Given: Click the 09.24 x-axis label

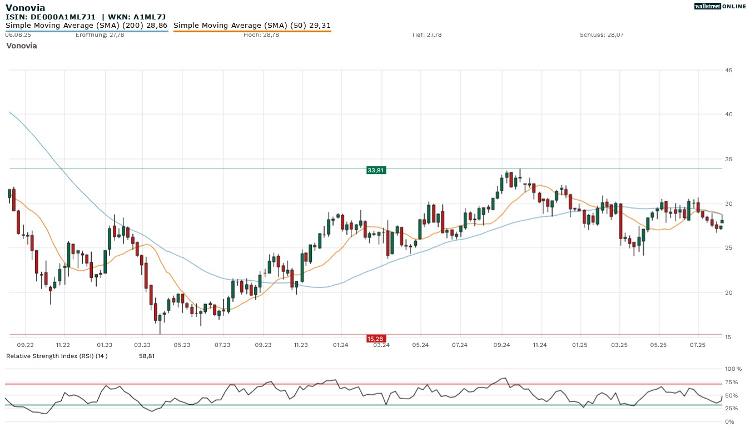Looking at the screenshot, I should 501,345.
